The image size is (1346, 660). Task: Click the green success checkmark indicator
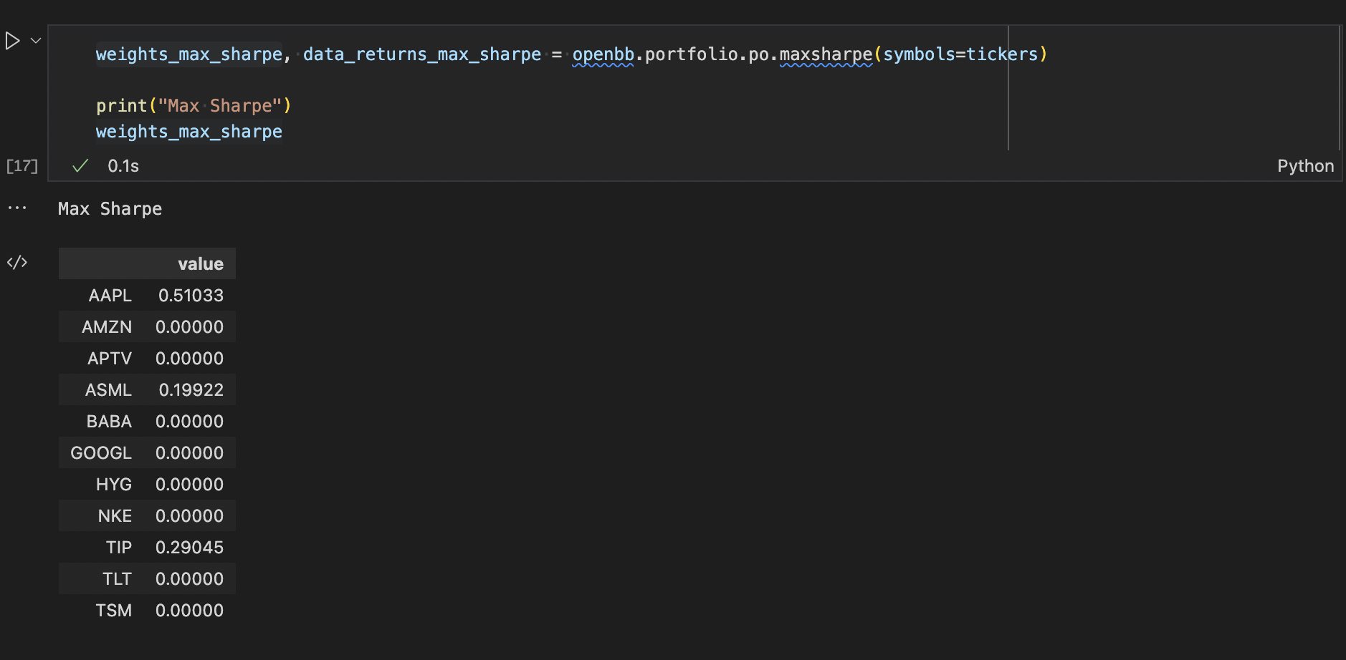[80, 165]
